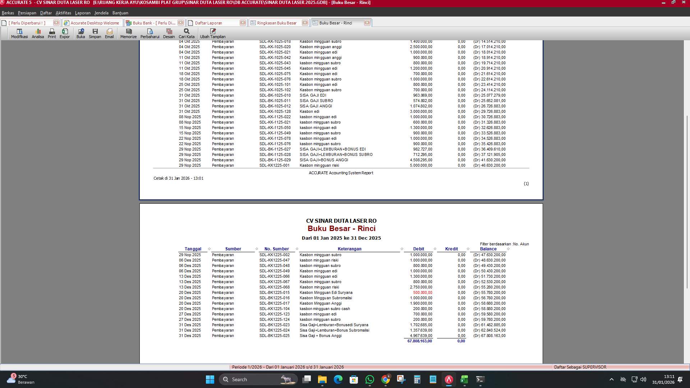Open the volume slider from the system tray
Screen dimensions: 690x388
643,379
